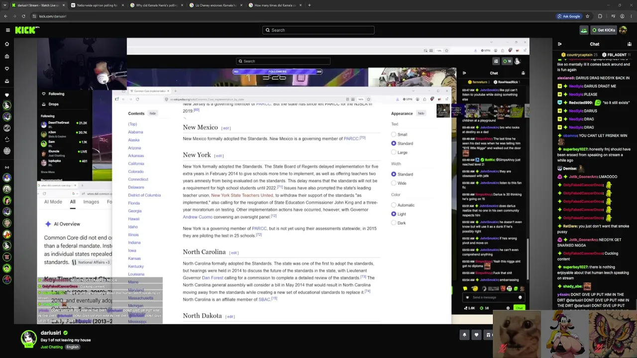637x358 pixels.
Task: Select the Small text size radio
Action: [x=394, y=135]
